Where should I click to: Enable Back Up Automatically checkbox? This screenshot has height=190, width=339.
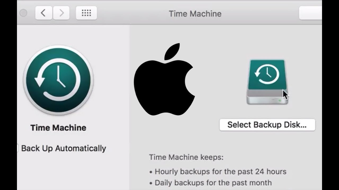17,148
